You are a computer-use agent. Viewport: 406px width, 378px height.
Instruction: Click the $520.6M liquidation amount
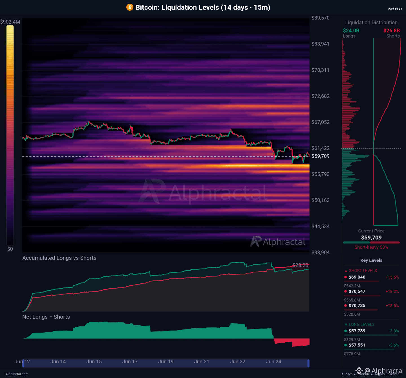pos(352,314)
